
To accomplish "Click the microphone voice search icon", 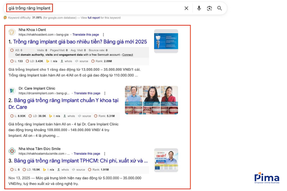I will [x=199, y=8].
